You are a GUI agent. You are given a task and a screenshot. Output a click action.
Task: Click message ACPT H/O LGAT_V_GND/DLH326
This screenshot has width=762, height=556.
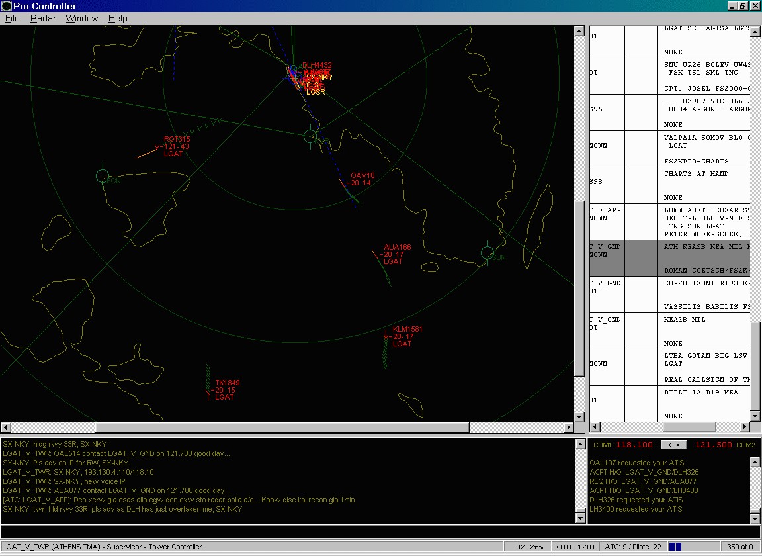tap(644, 472)
